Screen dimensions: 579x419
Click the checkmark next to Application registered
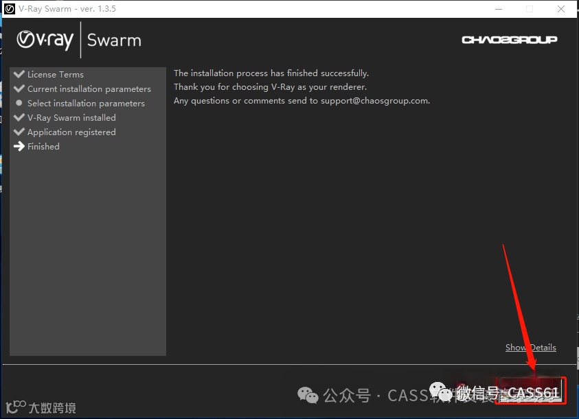coord(19,132)
